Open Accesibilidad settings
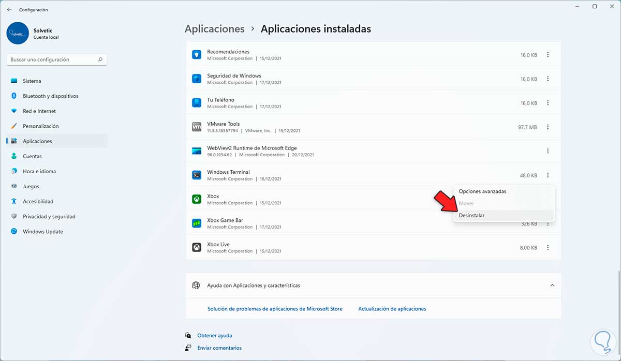 57,201
